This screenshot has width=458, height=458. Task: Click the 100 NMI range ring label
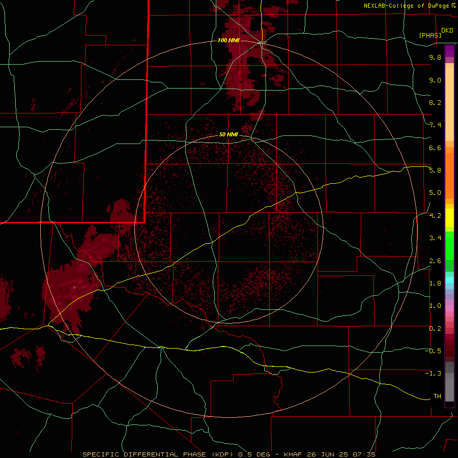[228, 40]
